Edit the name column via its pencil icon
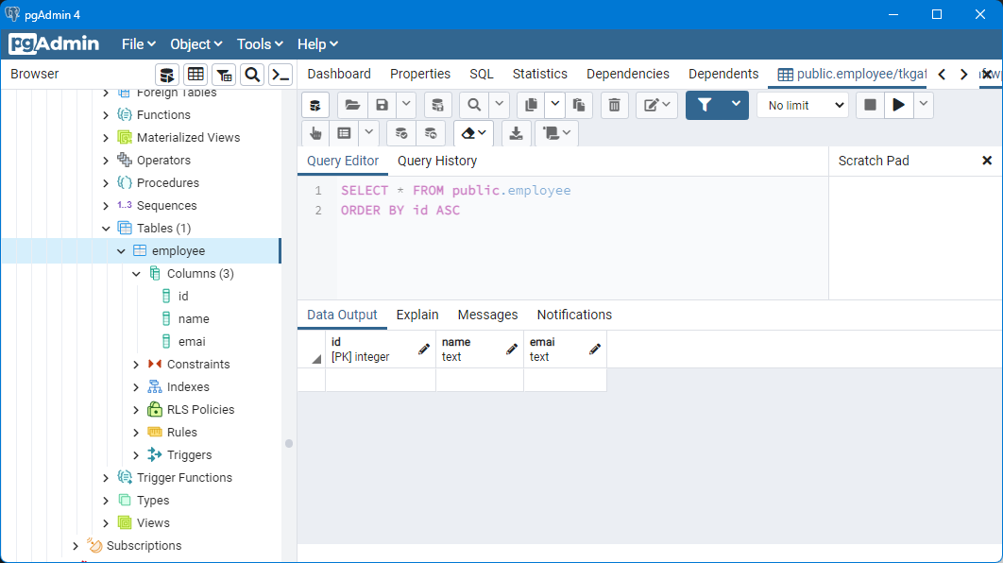Image resolution: width=1003 pixels, height=563 pixels. click(511, 350)
